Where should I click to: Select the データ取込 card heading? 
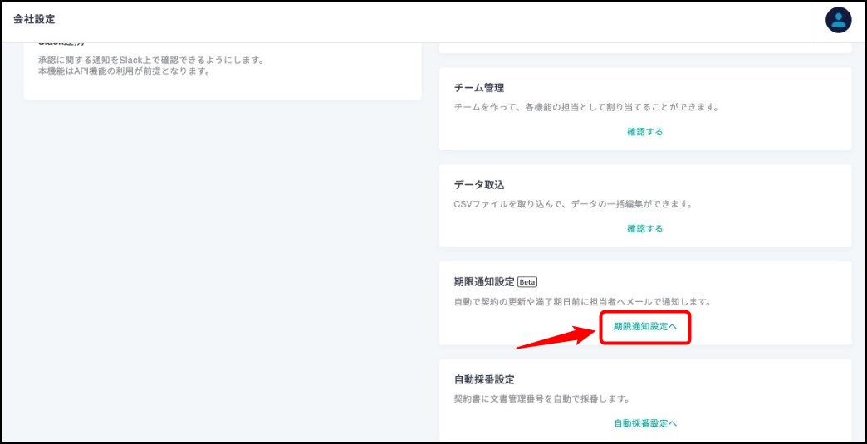pyautogui.click(x=479, y=185)
